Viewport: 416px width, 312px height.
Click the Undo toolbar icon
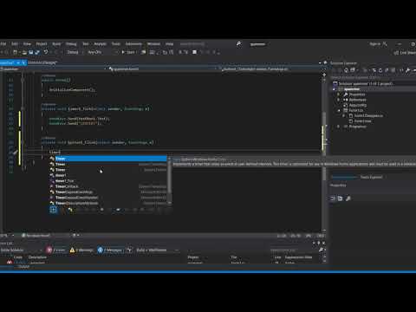point(46,52)
